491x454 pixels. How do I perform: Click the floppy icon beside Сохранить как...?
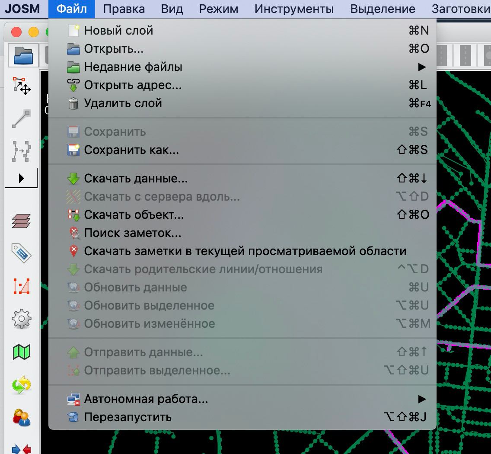pos(73,150)
